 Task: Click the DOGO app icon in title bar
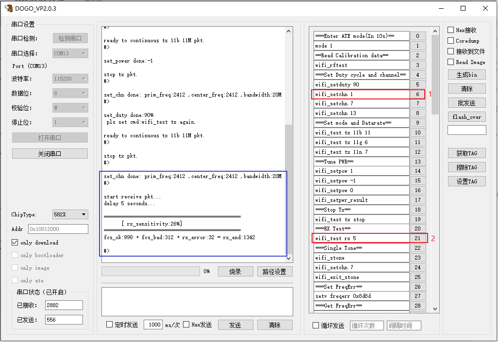9,8
